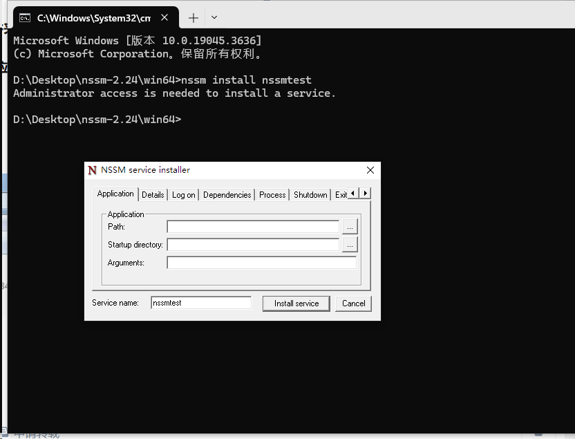Screen dimensions: 575x439
Task: Click the Install service button
Action: (x=296, y=303)
